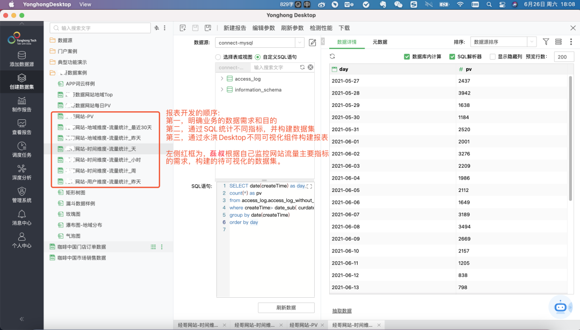Image resolution: width=580 pixels, height=330 pixels.
Task: Collapse the data panel with left arrow handle
Action: click(323, 41)
